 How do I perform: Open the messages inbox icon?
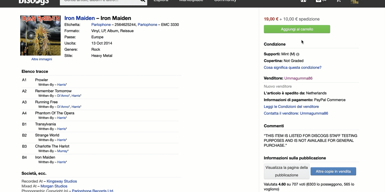319,1
